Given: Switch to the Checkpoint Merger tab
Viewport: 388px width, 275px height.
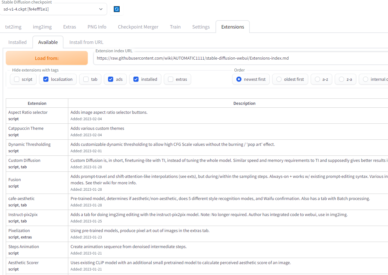Looking at the screenshot, I should pyautogui.click(x=138, y=27).
